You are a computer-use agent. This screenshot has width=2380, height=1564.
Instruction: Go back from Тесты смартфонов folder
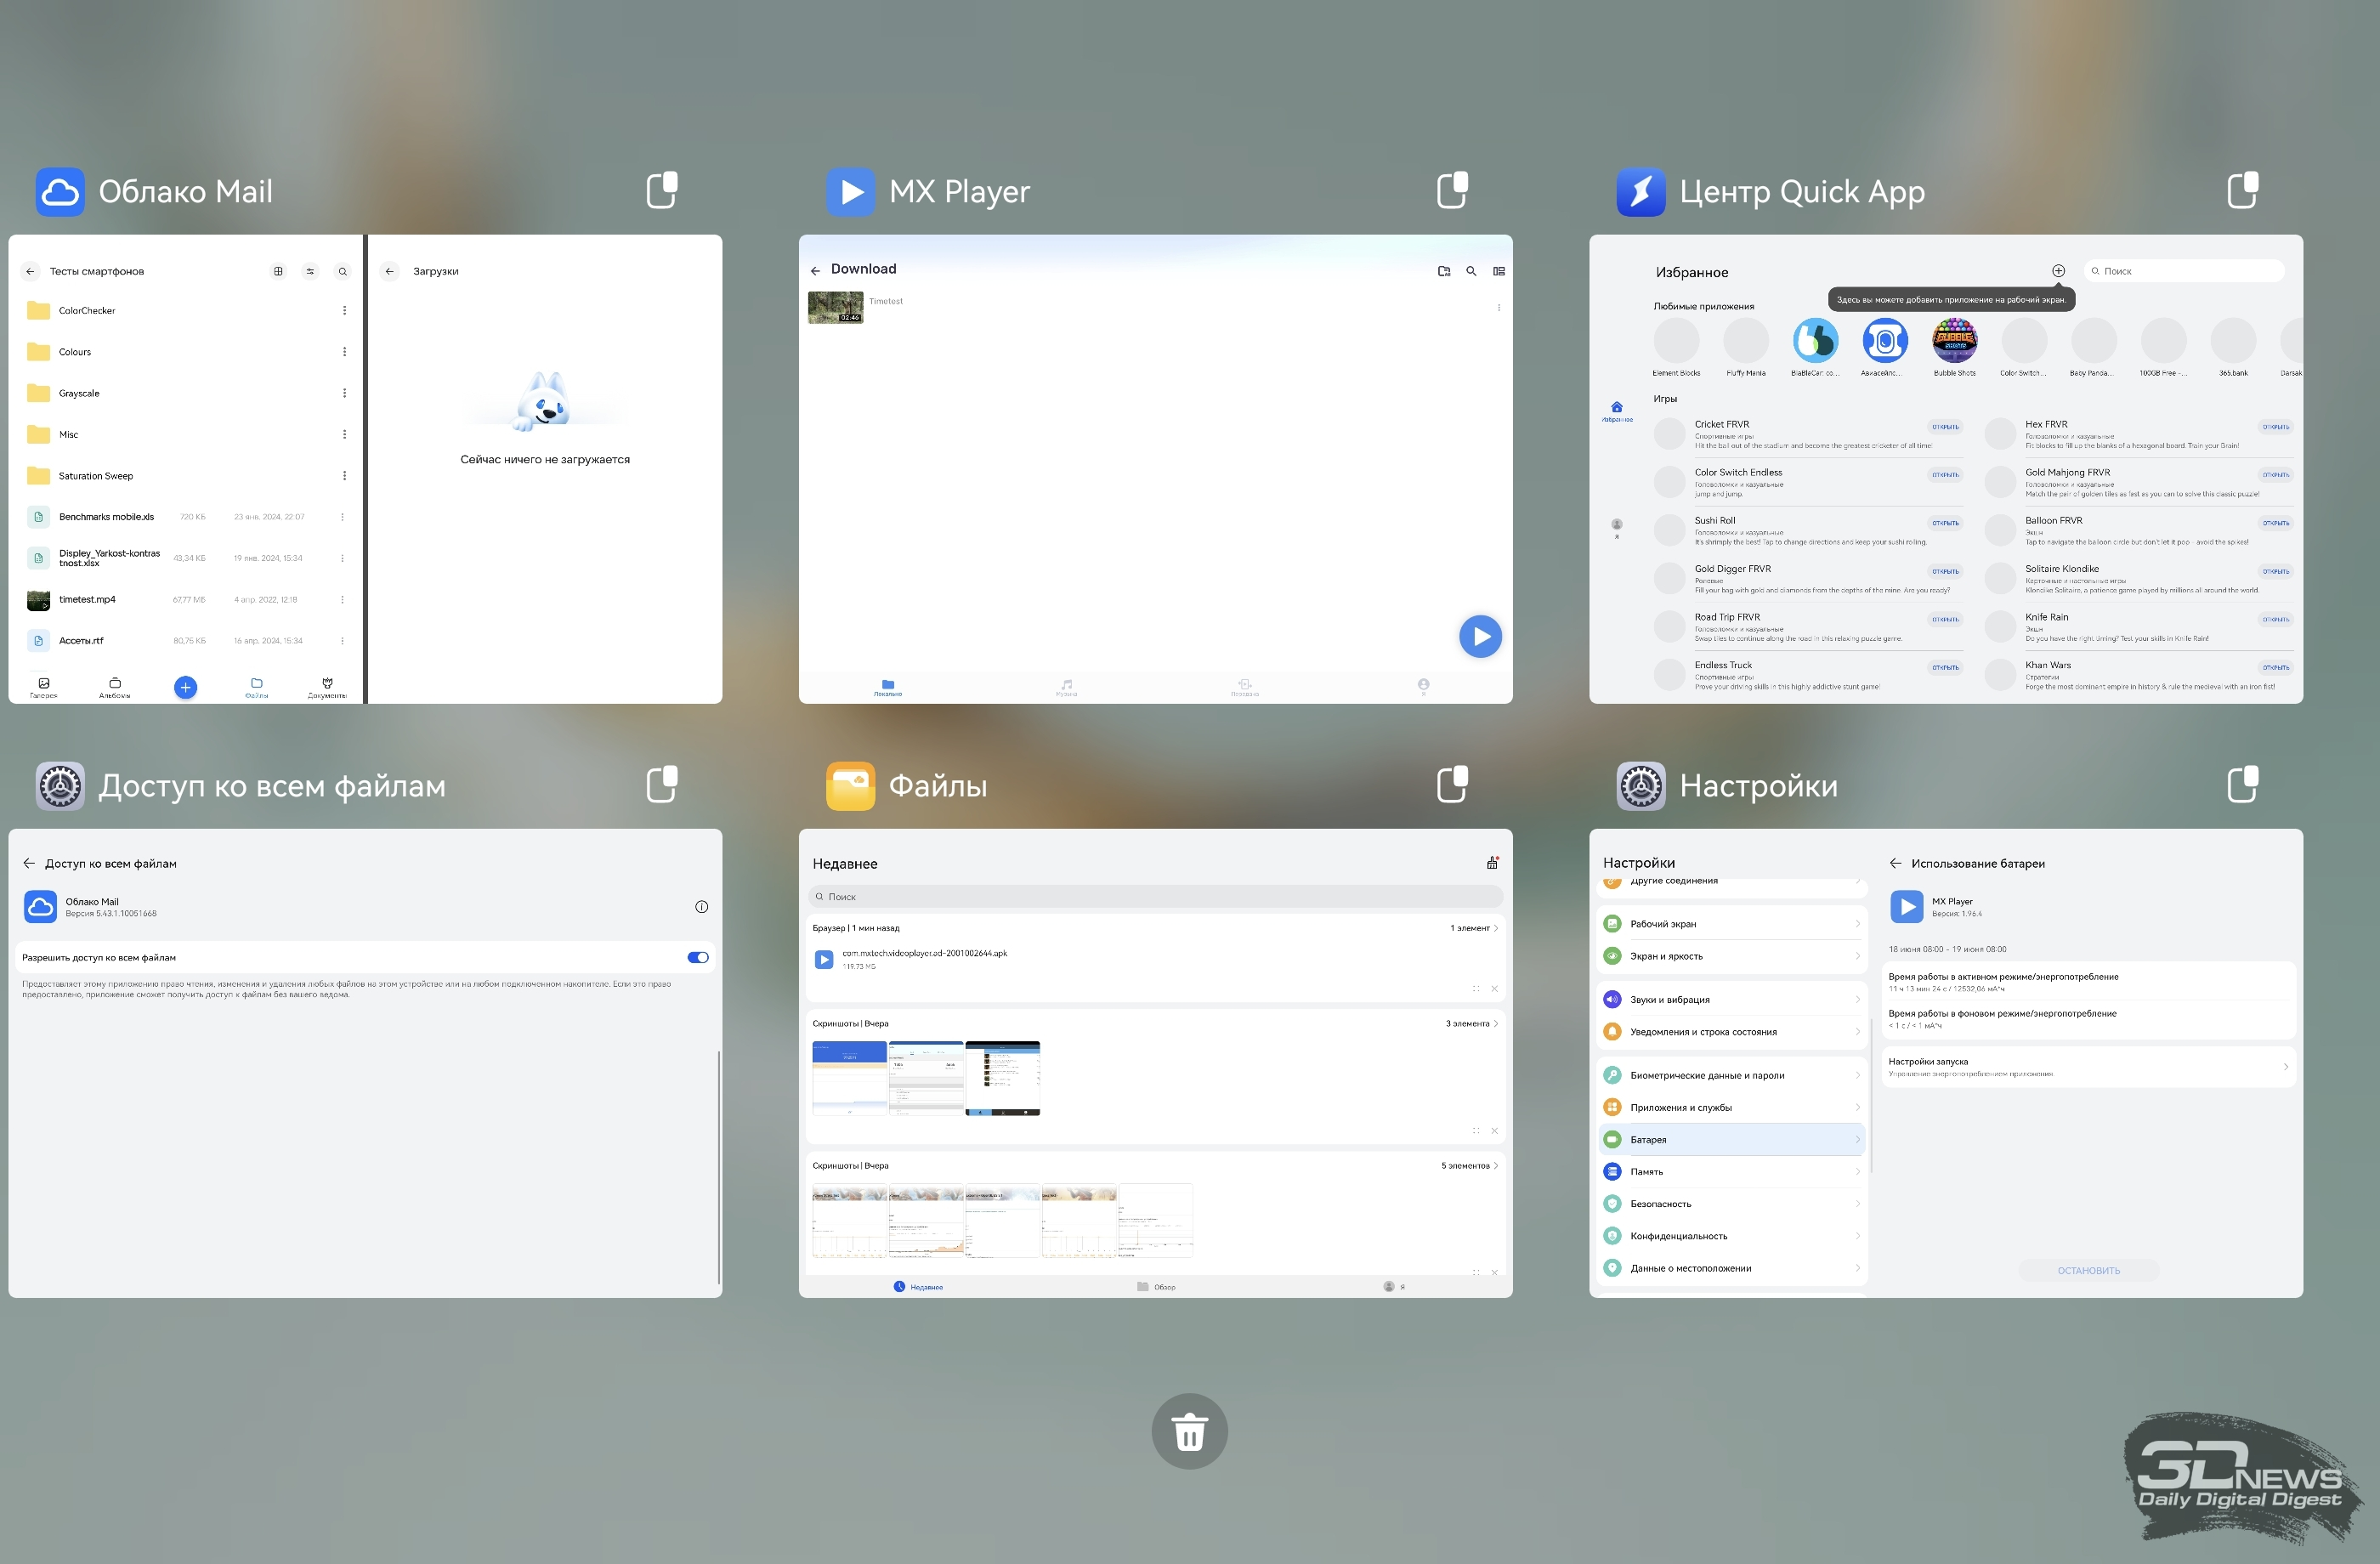click(30, 271)
